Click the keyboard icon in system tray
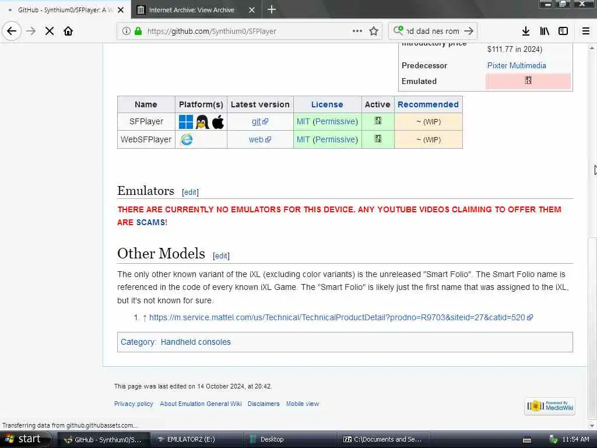Viewport: 597px width, 448px height. click(x=527, y=440)
